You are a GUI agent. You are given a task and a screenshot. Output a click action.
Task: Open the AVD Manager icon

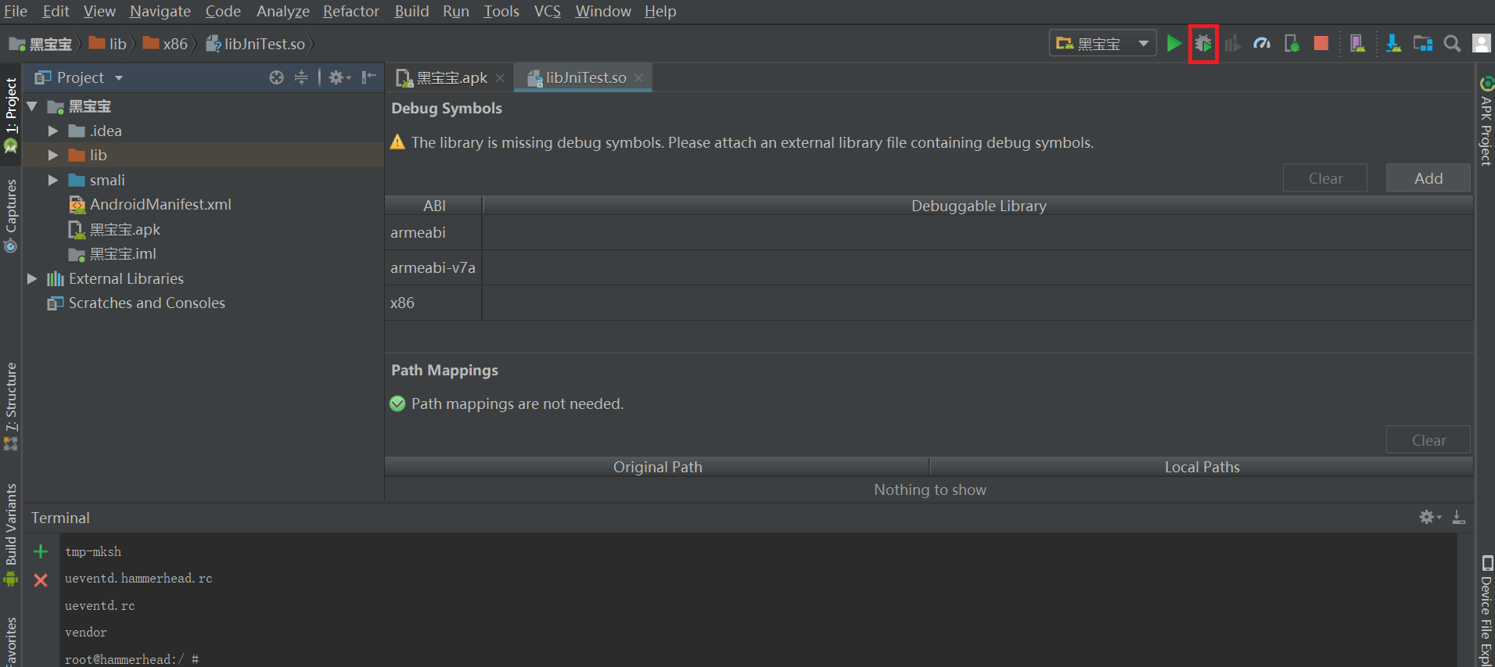tap(1357, 44)
